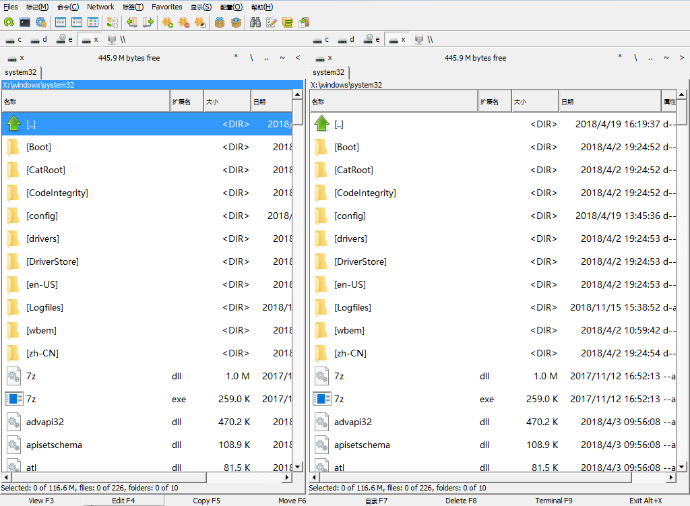
Task: Select drive c in left panel
Action: [x=13, y=40]
